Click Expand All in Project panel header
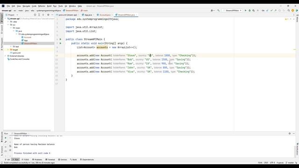 point(39,14)
